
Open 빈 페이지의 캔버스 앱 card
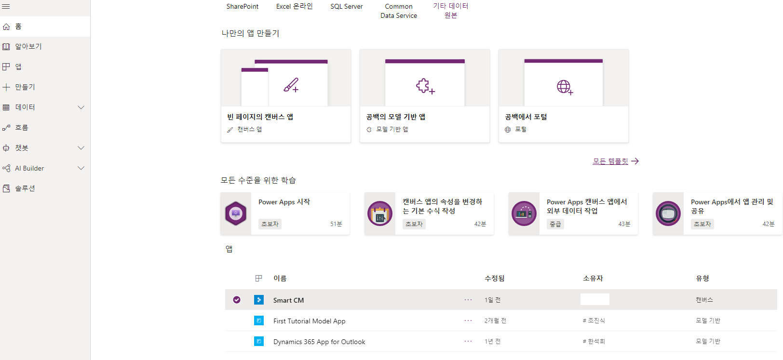(x=286, y=96)
